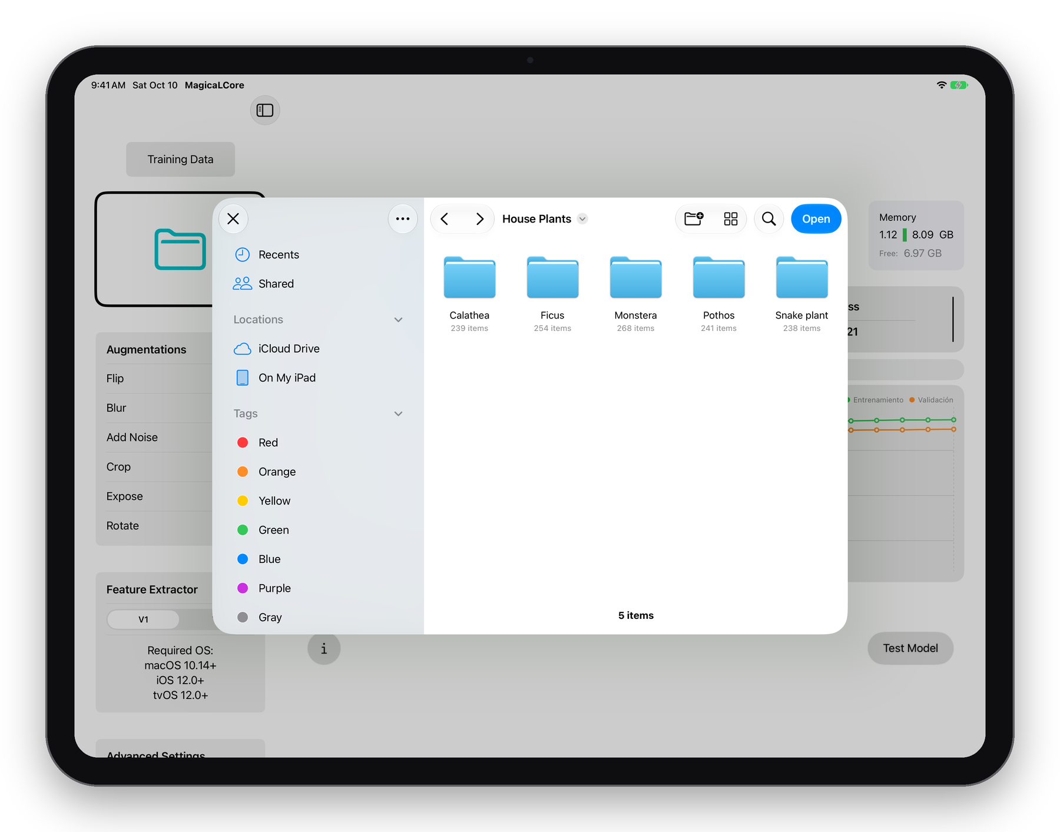Open the Calathea folder
The image size is (1060, 832).
pyautogui.click(x=469, y=294)
